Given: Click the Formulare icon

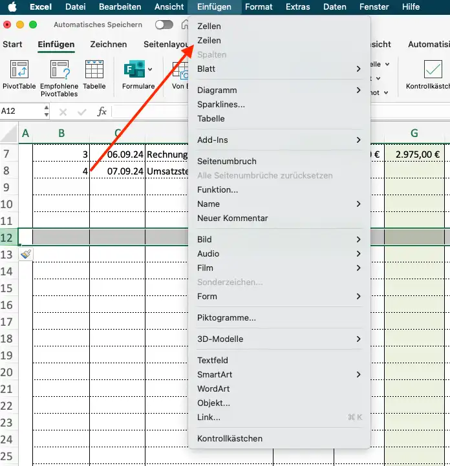Looking at the screenshot, I should pyautogui.click(x=134, y=69).
